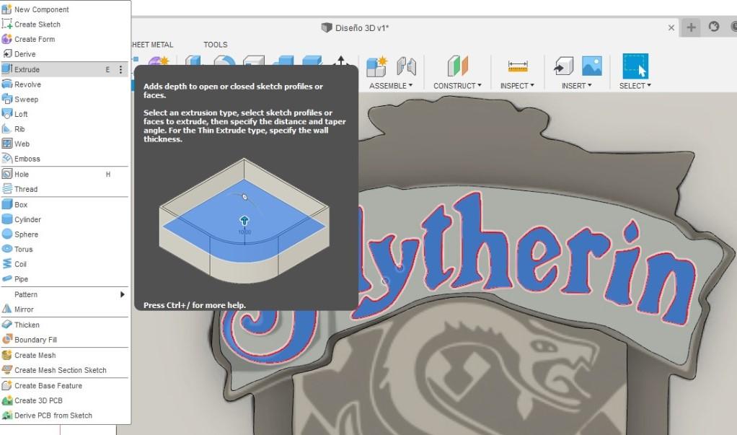Choose the Hole command
This screenshot has height=435, width=737.
point(65,175)
